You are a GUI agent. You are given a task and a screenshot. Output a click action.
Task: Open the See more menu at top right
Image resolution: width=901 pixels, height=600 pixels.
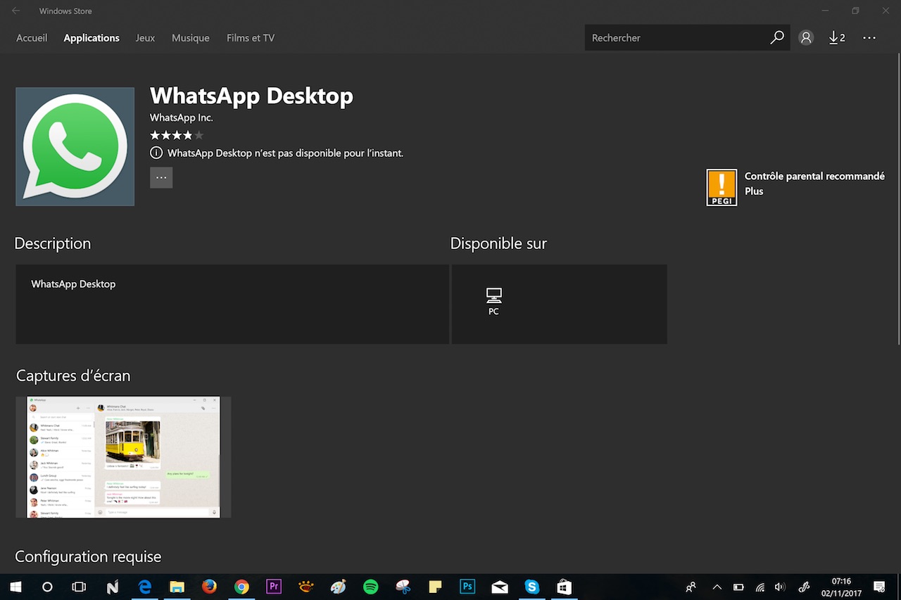(x=869, y=37)
